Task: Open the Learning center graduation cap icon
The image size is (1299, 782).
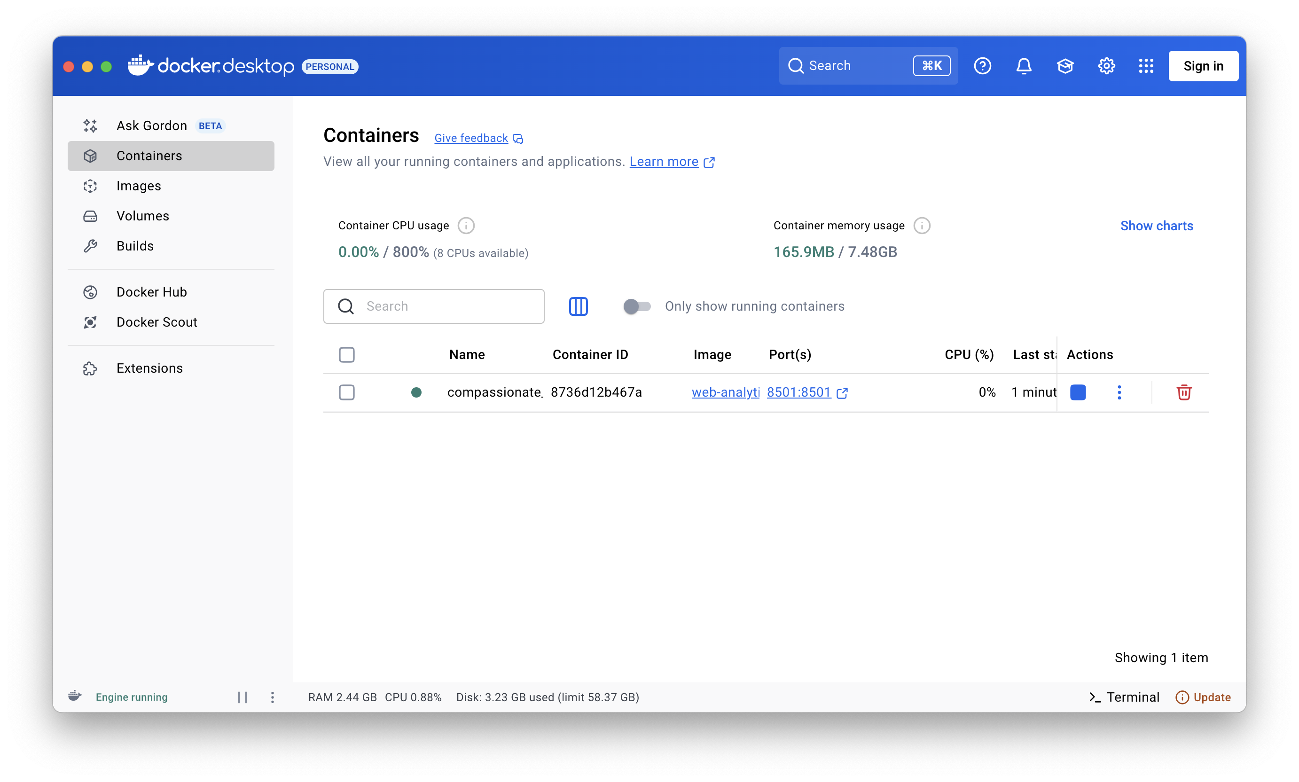Action: (1064, 66)
